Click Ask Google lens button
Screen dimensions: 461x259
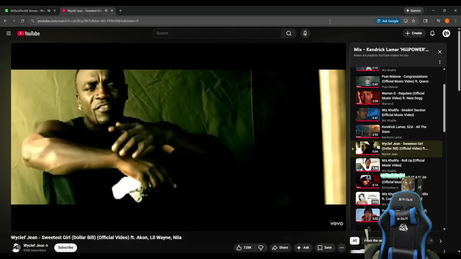tap(388, 21)
